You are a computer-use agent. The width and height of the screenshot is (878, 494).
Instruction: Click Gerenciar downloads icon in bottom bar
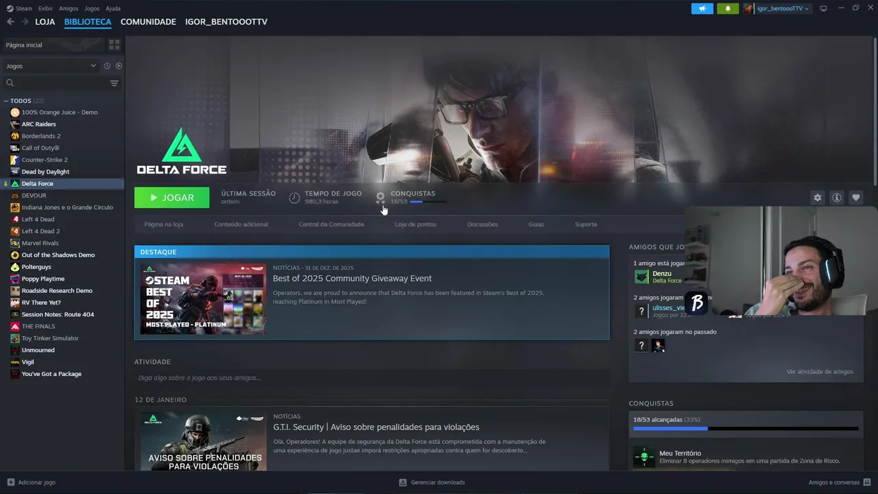(x=403, y=482)
